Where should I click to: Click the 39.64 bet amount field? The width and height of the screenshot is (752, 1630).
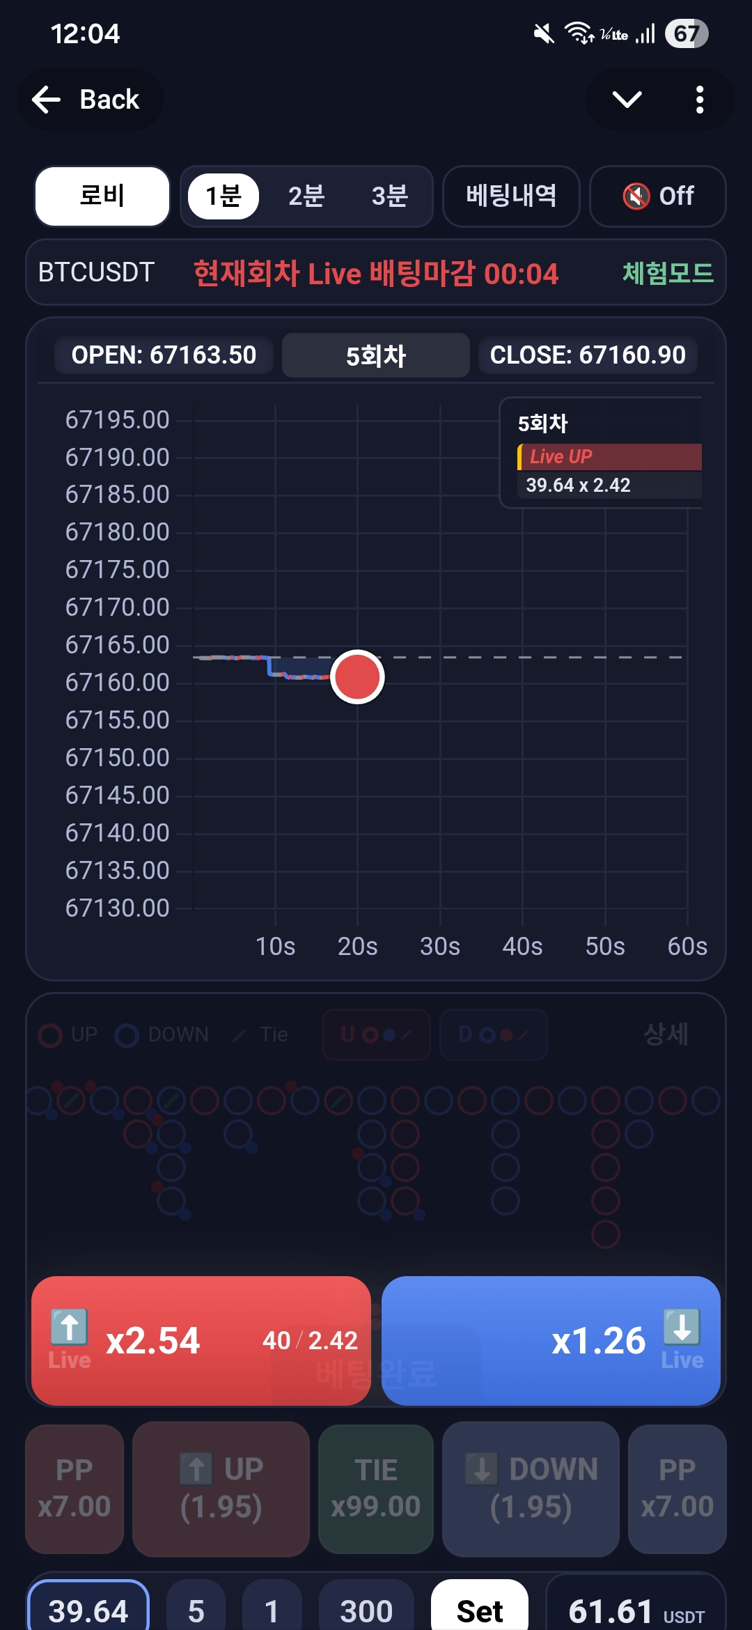pyautogui.click(x=88, y=1609)
